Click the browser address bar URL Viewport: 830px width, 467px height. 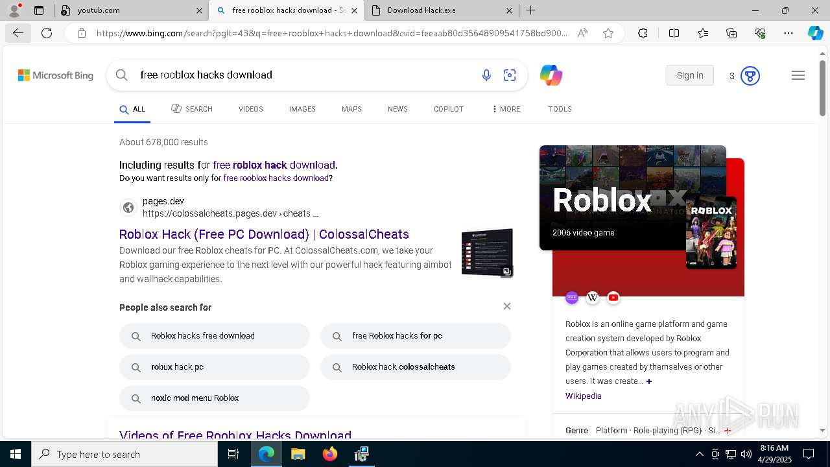pyautogui.click(x=331, y=33)
